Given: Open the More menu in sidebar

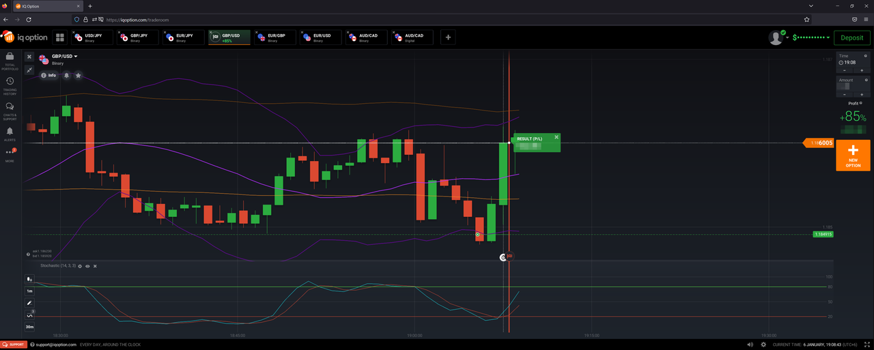Looking at the screenshot, I should point(10,155).
